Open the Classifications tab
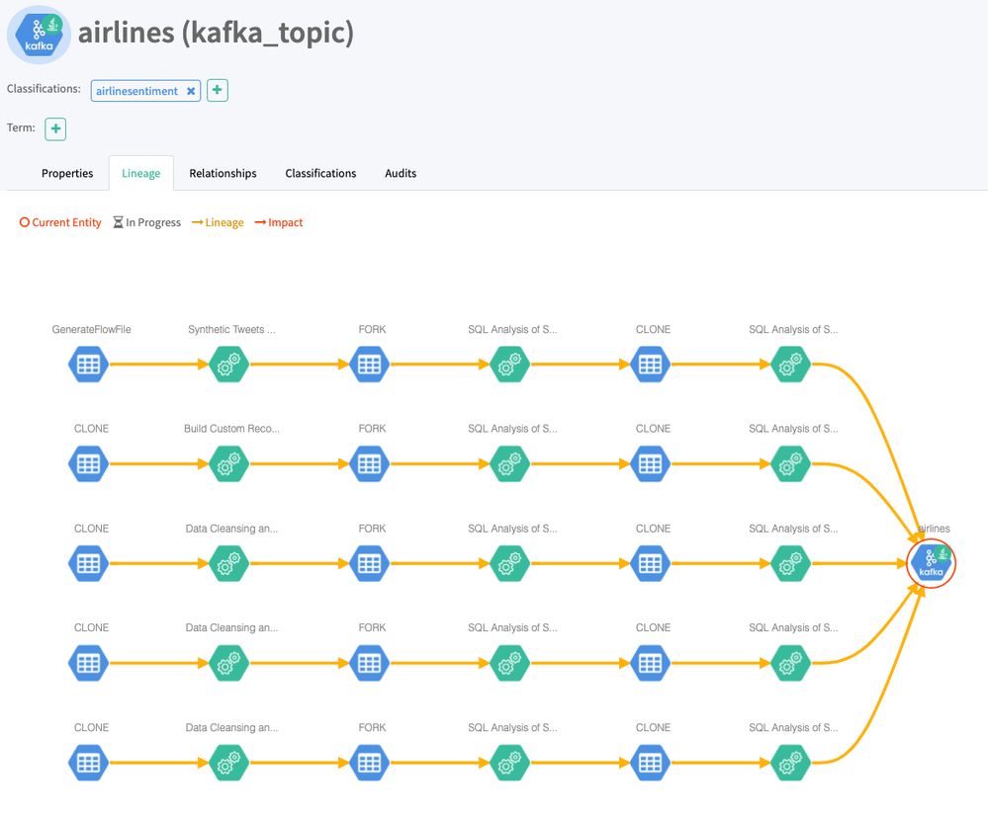988x822 pixels. pos(320,173)
